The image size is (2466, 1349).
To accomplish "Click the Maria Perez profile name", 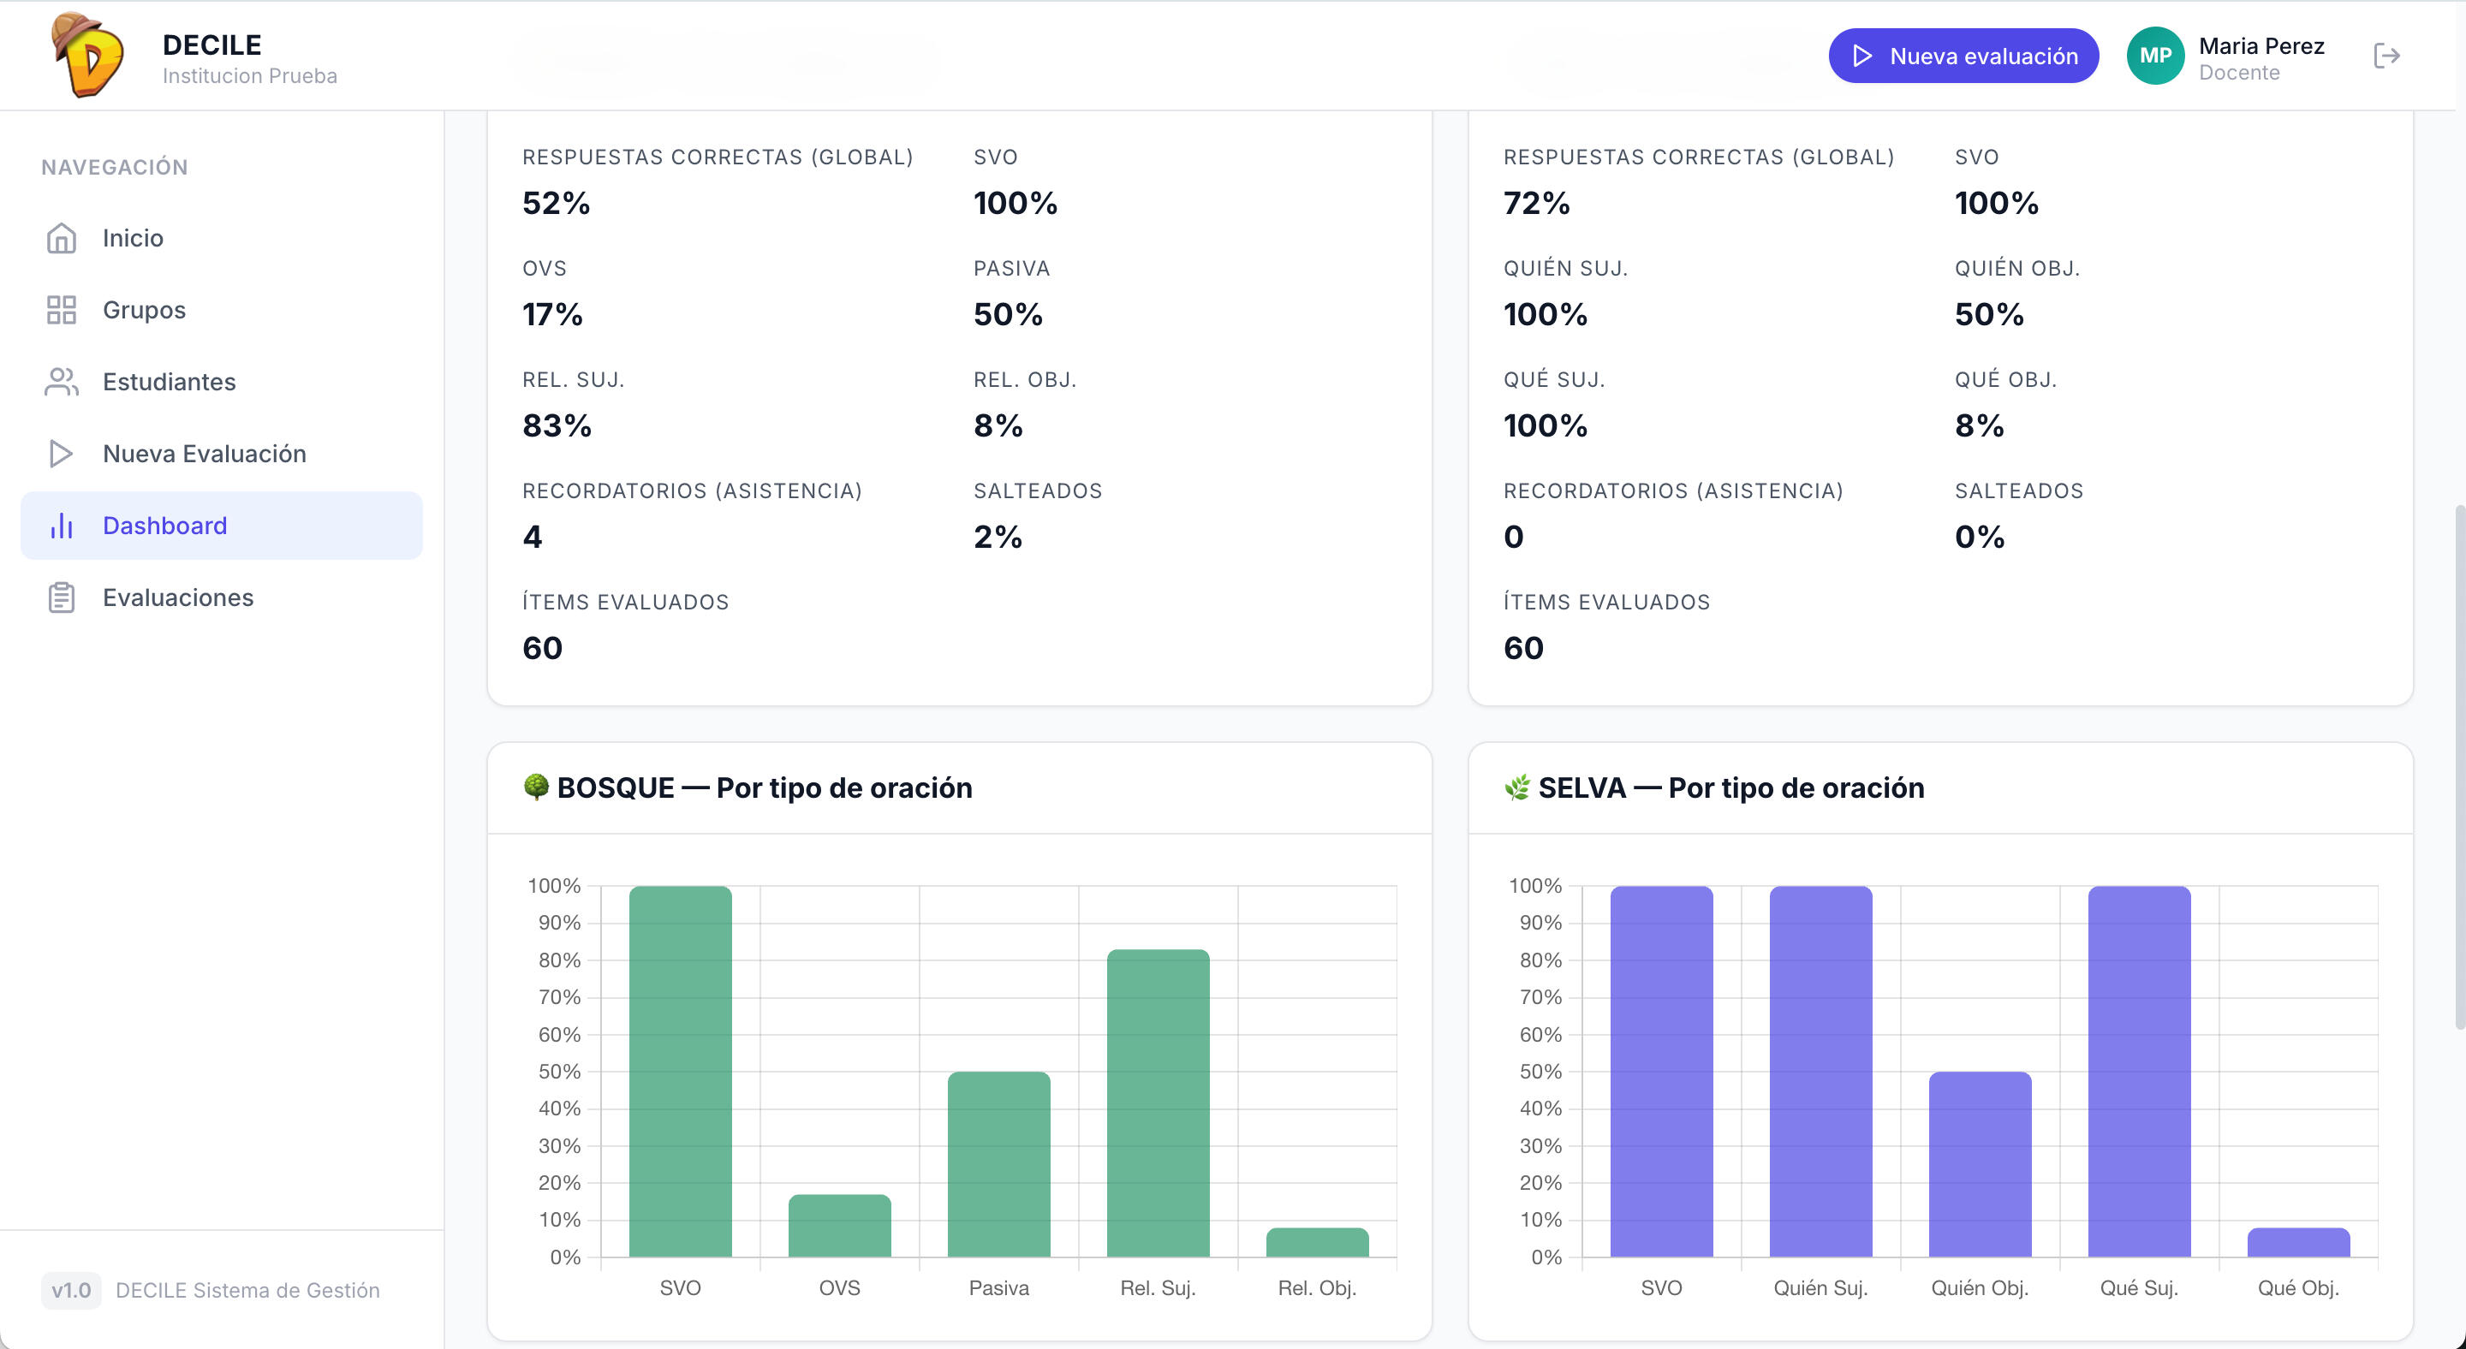I will click(2261, 46).
